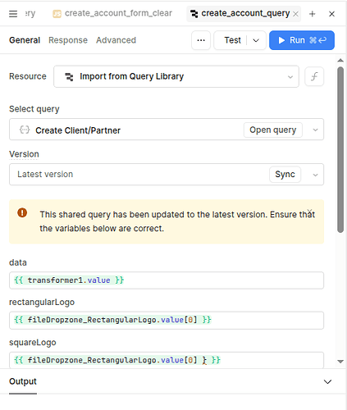Open the Resource dropdown
The width and height of the screenshot is (347, 410).
coord(176,76)
